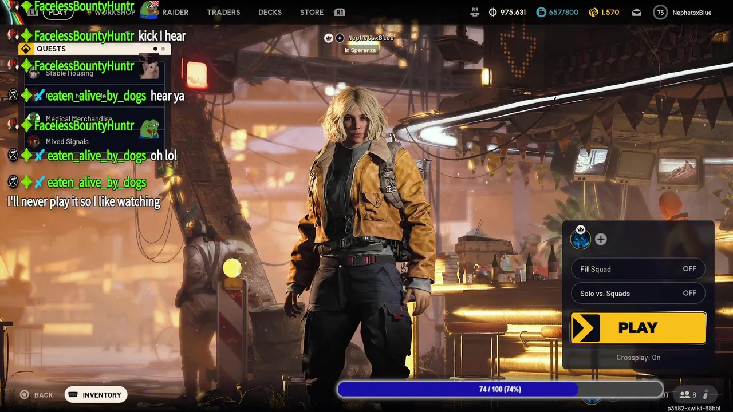
Task: Click the blue token currency icon
Action: tap(541, 12)
